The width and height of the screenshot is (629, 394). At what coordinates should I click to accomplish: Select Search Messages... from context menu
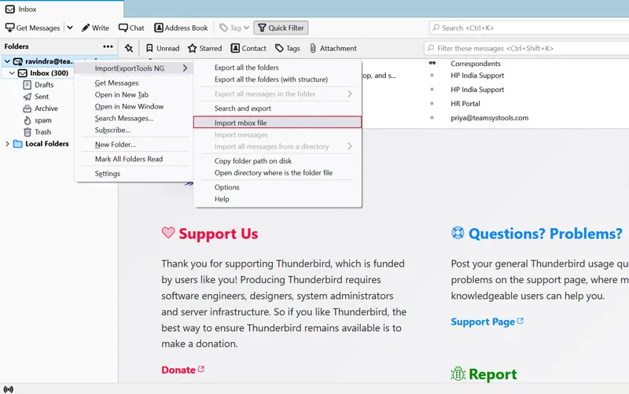coord(124,119)
